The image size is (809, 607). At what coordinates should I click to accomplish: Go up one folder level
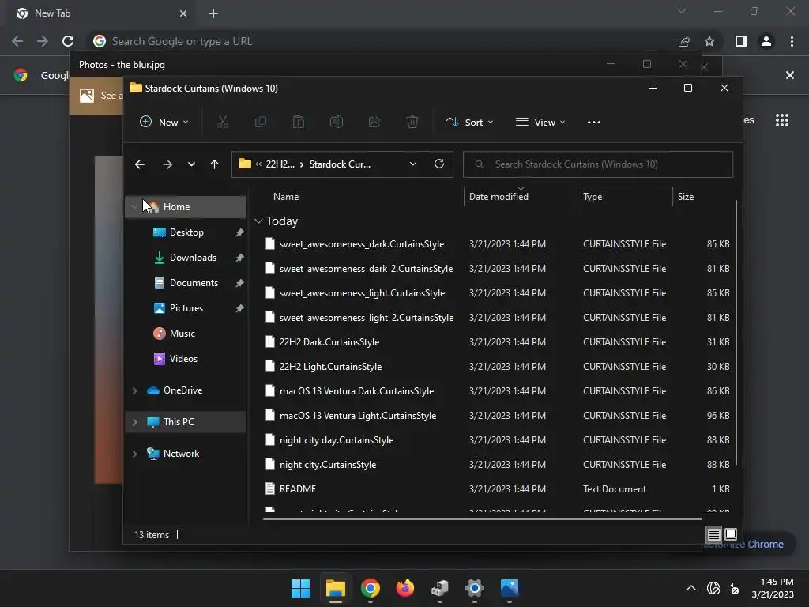(x=215, y=164)
